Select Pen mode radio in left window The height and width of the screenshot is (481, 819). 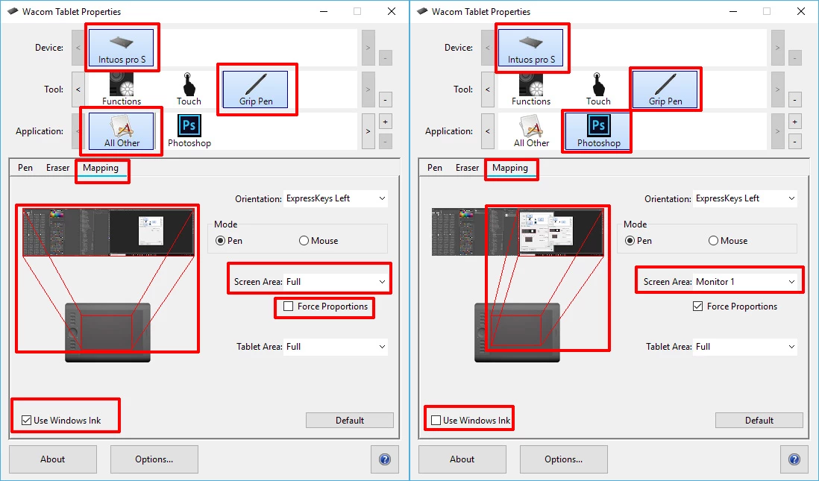tap(221, 241)
